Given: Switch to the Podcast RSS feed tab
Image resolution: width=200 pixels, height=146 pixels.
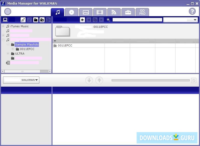Looking at the screenshot, I should [114, 12].
